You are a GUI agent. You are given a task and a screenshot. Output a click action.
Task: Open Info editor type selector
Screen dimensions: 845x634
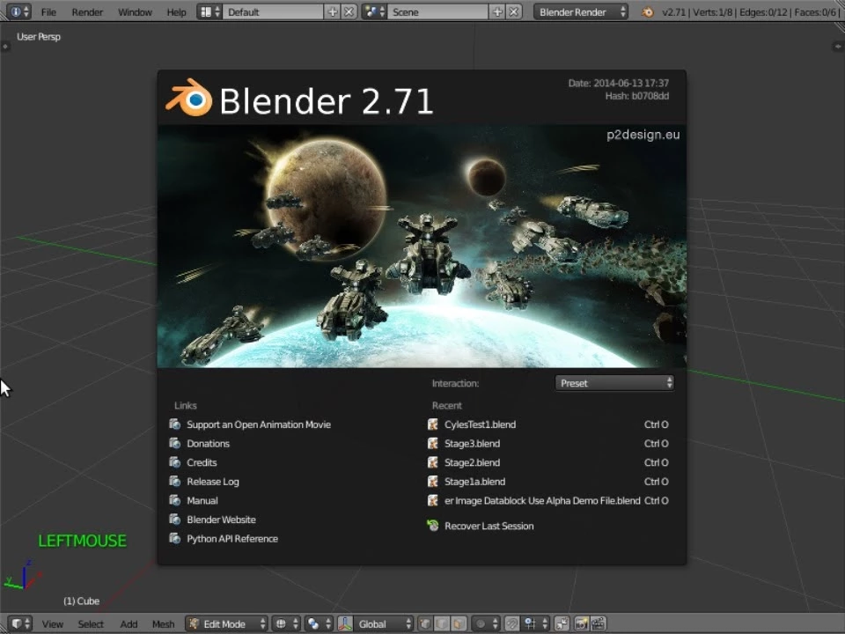click(x=20, y=11)
